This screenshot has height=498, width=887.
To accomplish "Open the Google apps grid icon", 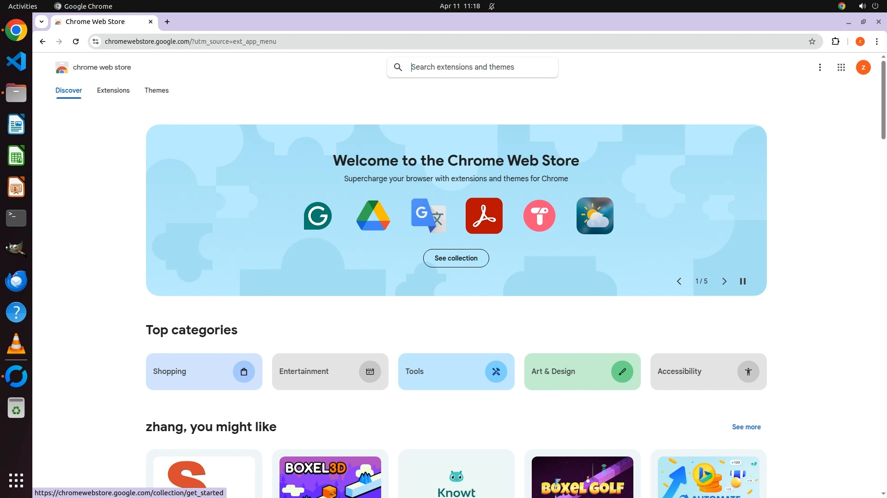I will pos(841,67).
